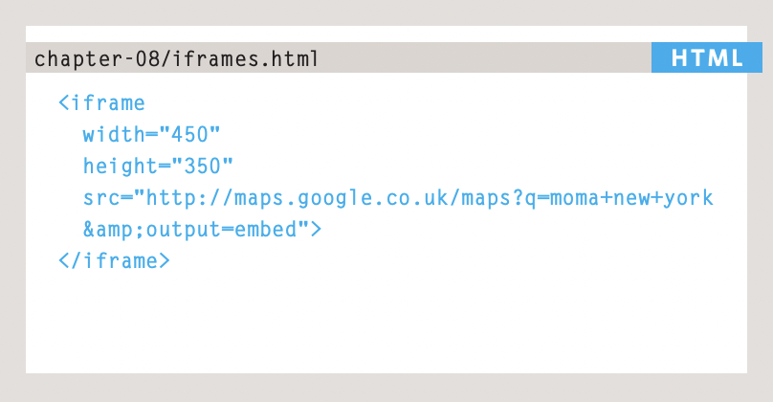This screenshot has width=773, height=402.
Task: Click the closing </iframe> tag
Action: point(114,260)
